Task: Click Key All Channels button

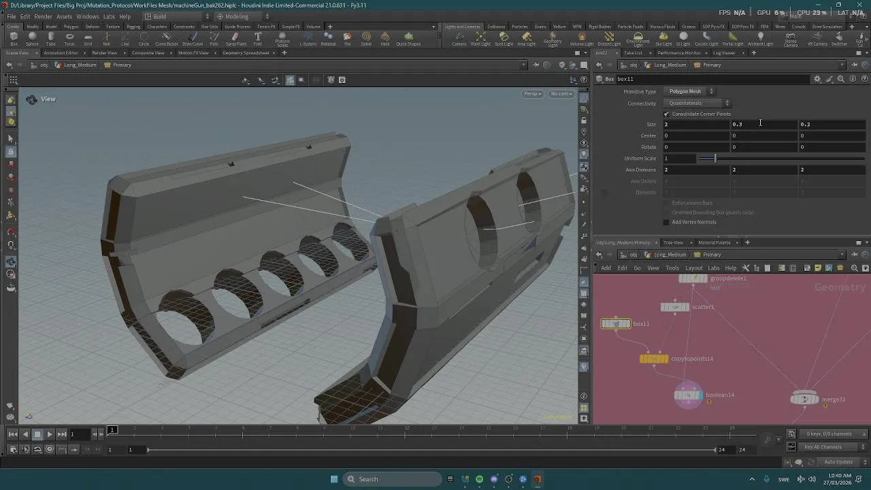Action: [x=823, y=447]
